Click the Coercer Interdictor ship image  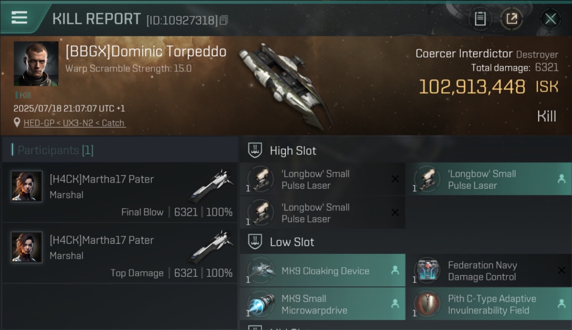[x=285, y=85]
